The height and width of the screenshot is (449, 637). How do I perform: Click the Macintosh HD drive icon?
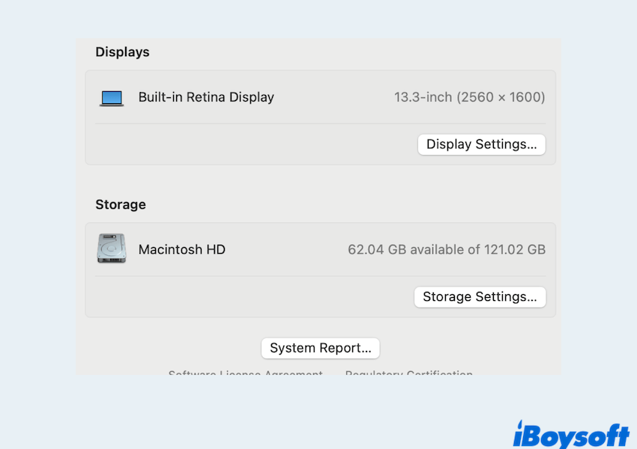[x=112, y=248]
